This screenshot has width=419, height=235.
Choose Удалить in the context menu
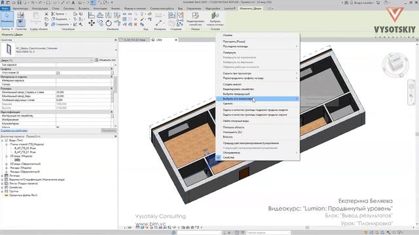[x=257, y=104]
